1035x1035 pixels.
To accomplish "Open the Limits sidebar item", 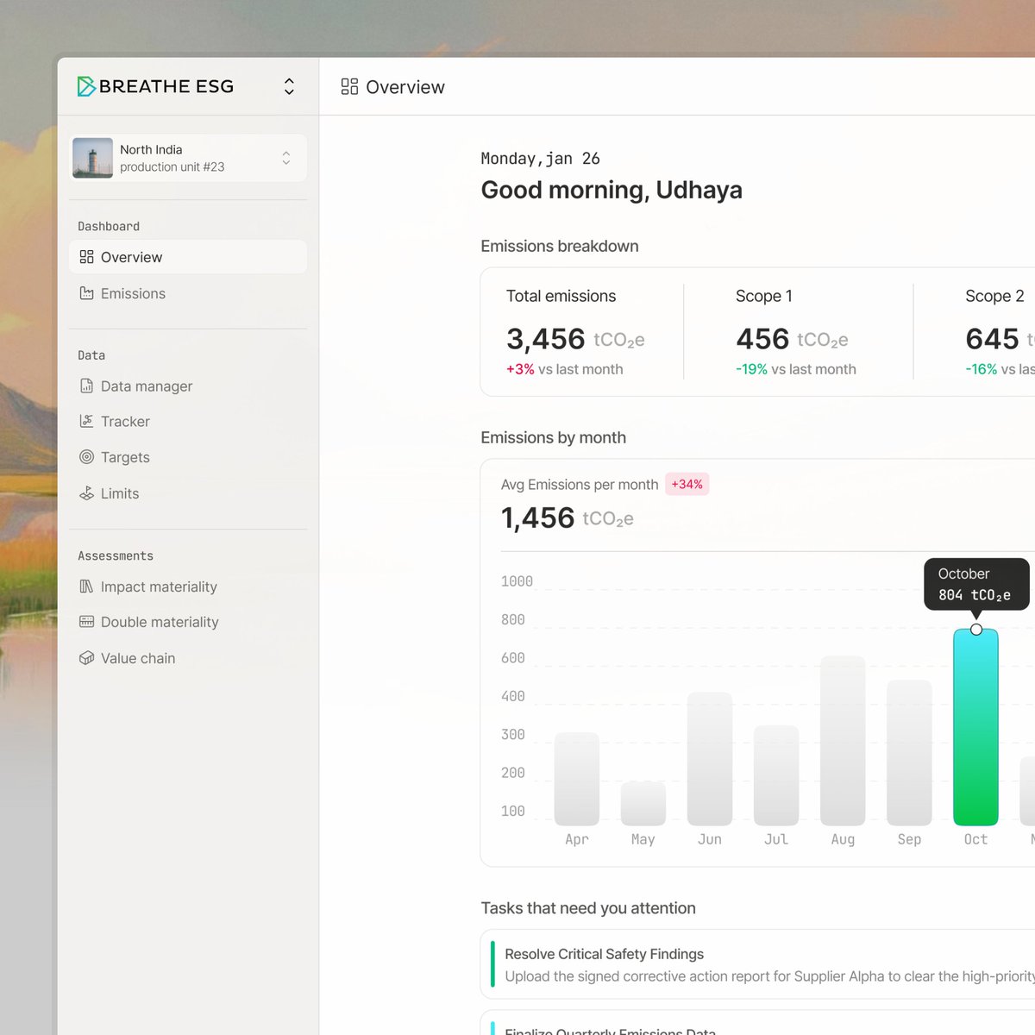I will [x=188, y=493].
